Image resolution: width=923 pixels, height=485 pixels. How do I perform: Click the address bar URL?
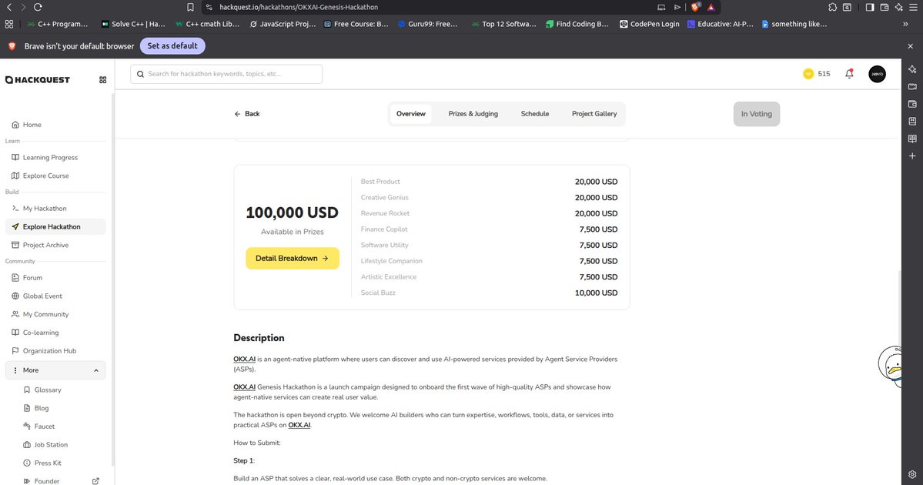pyautogui.click(x=299, y=7)
